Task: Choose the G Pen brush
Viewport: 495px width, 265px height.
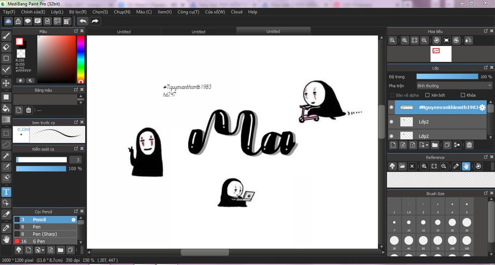Action: (x=45, y=241)
